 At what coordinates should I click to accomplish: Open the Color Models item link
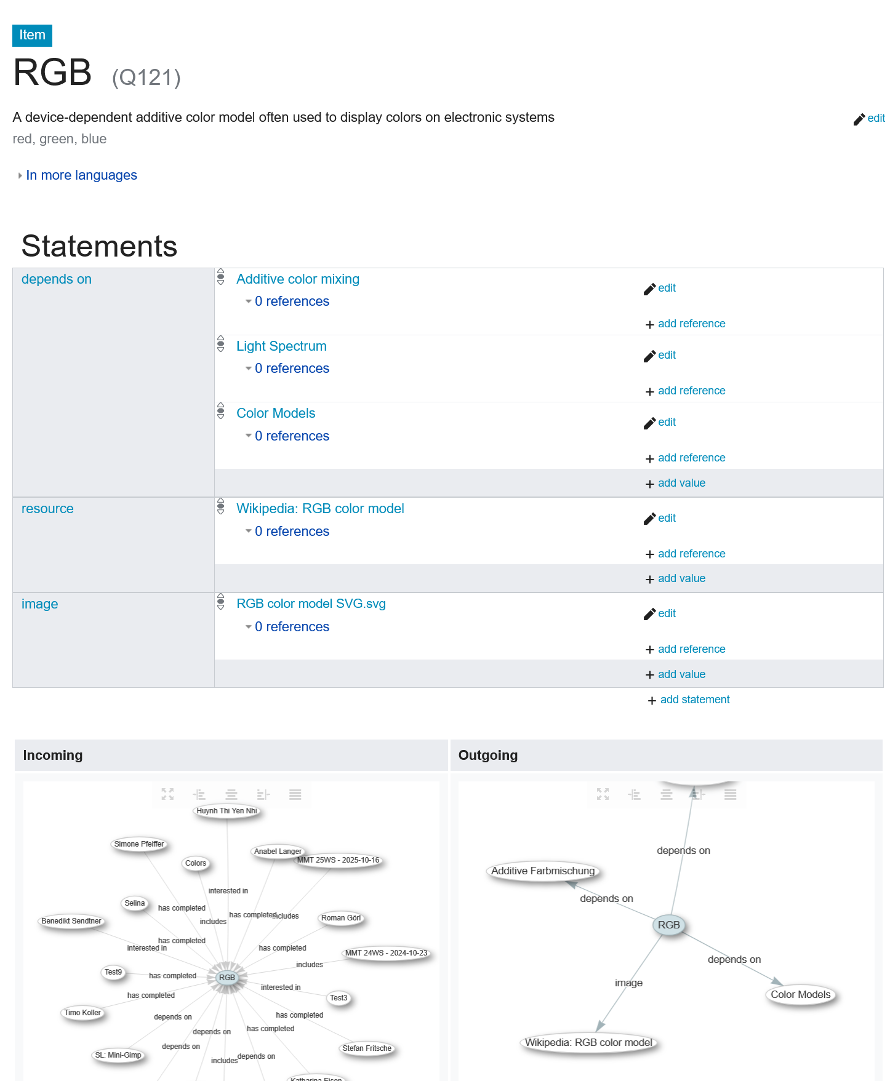[276, 413]
